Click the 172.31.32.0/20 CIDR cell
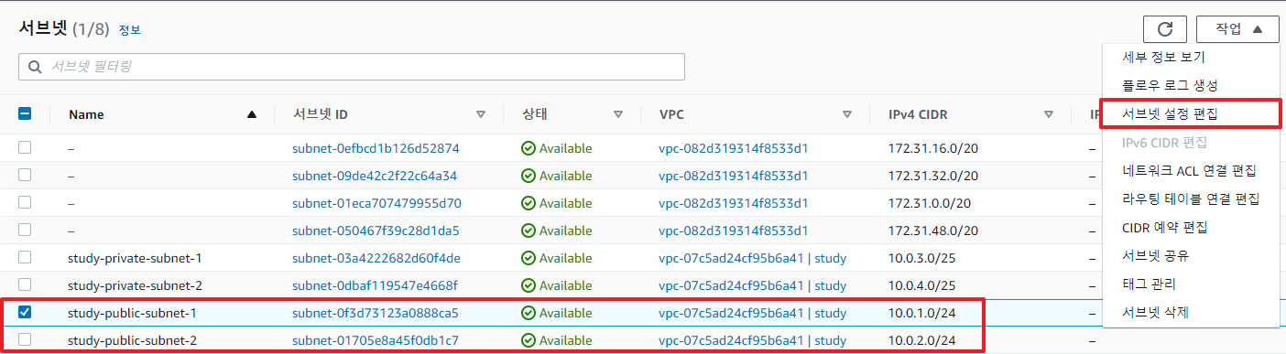This screenshot has width=1286, height=354. pos(933,176)
